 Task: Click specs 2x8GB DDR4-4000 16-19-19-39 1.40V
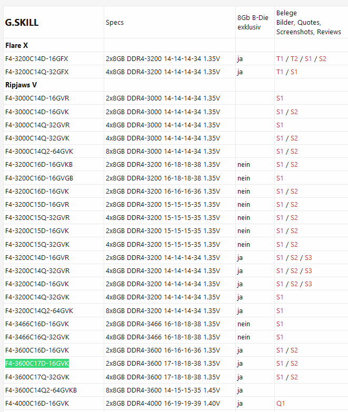163,403
